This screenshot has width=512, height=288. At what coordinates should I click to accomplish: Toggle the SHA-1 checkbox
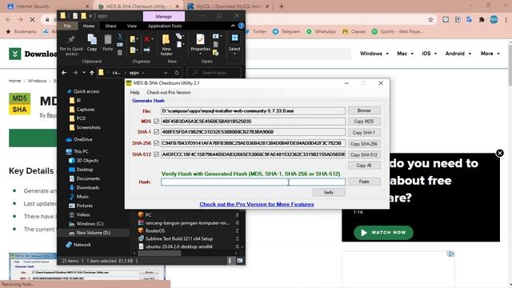pyautogui.click(x=157, y=132)
